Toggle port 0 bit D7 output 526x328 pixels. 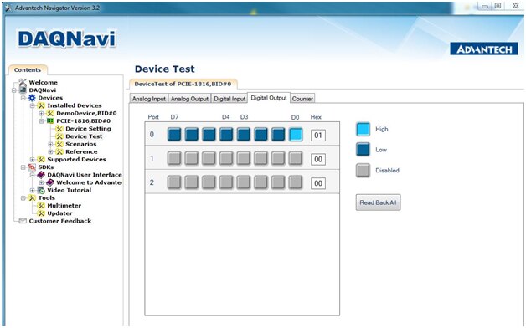tap(174, 135)
